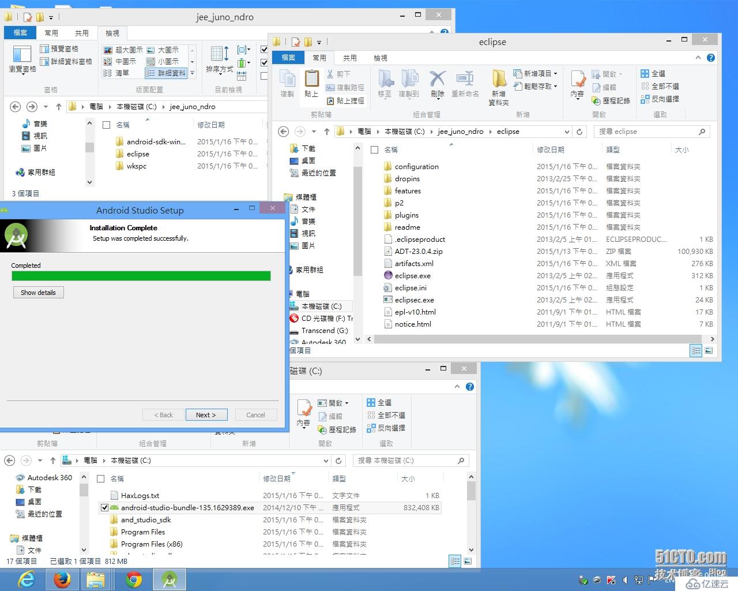
Task: Click the Properties icon in eclipse ribbon
Action: [578, 79]
